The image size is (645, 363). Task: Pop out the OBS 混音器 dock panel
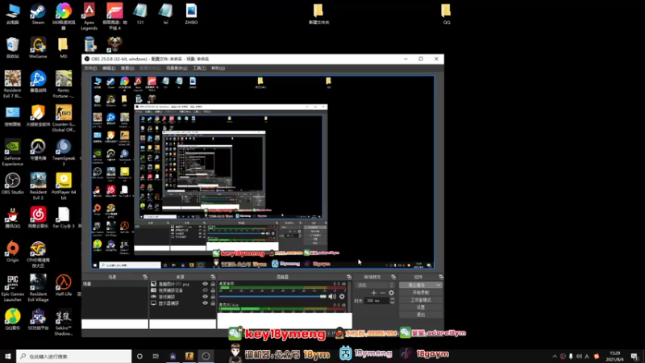click(349, 277)
